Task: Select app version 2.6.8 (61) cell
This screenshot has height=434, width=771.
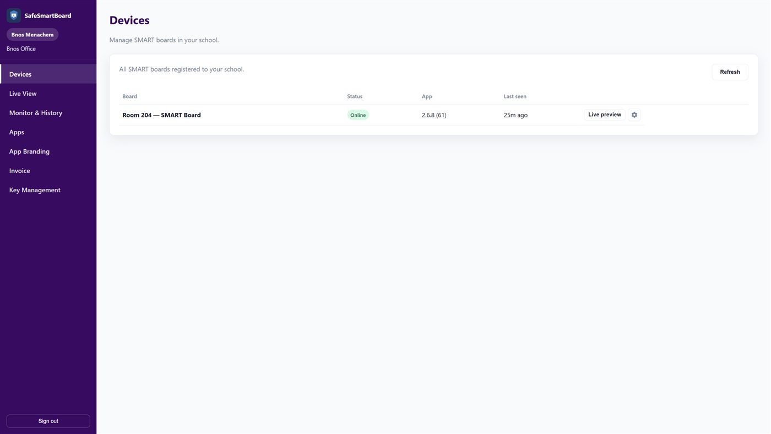Action: click(x=434, y=115)
